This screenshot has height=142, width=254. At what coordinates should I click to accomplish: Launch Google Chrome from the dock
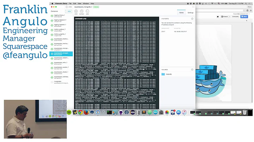80,112
